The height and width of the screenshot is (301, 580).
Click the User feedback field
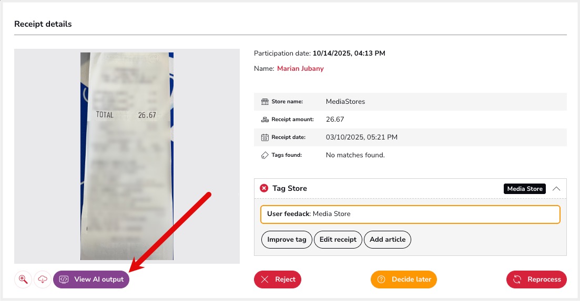click(410, 214)
